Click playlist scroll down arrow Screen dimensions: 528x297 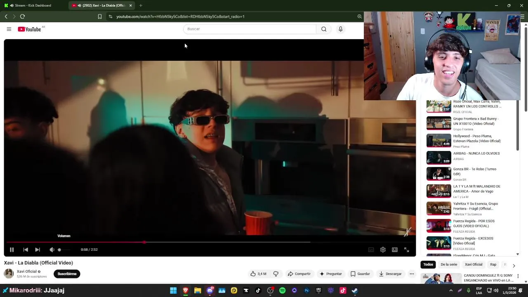pos(518,255)
